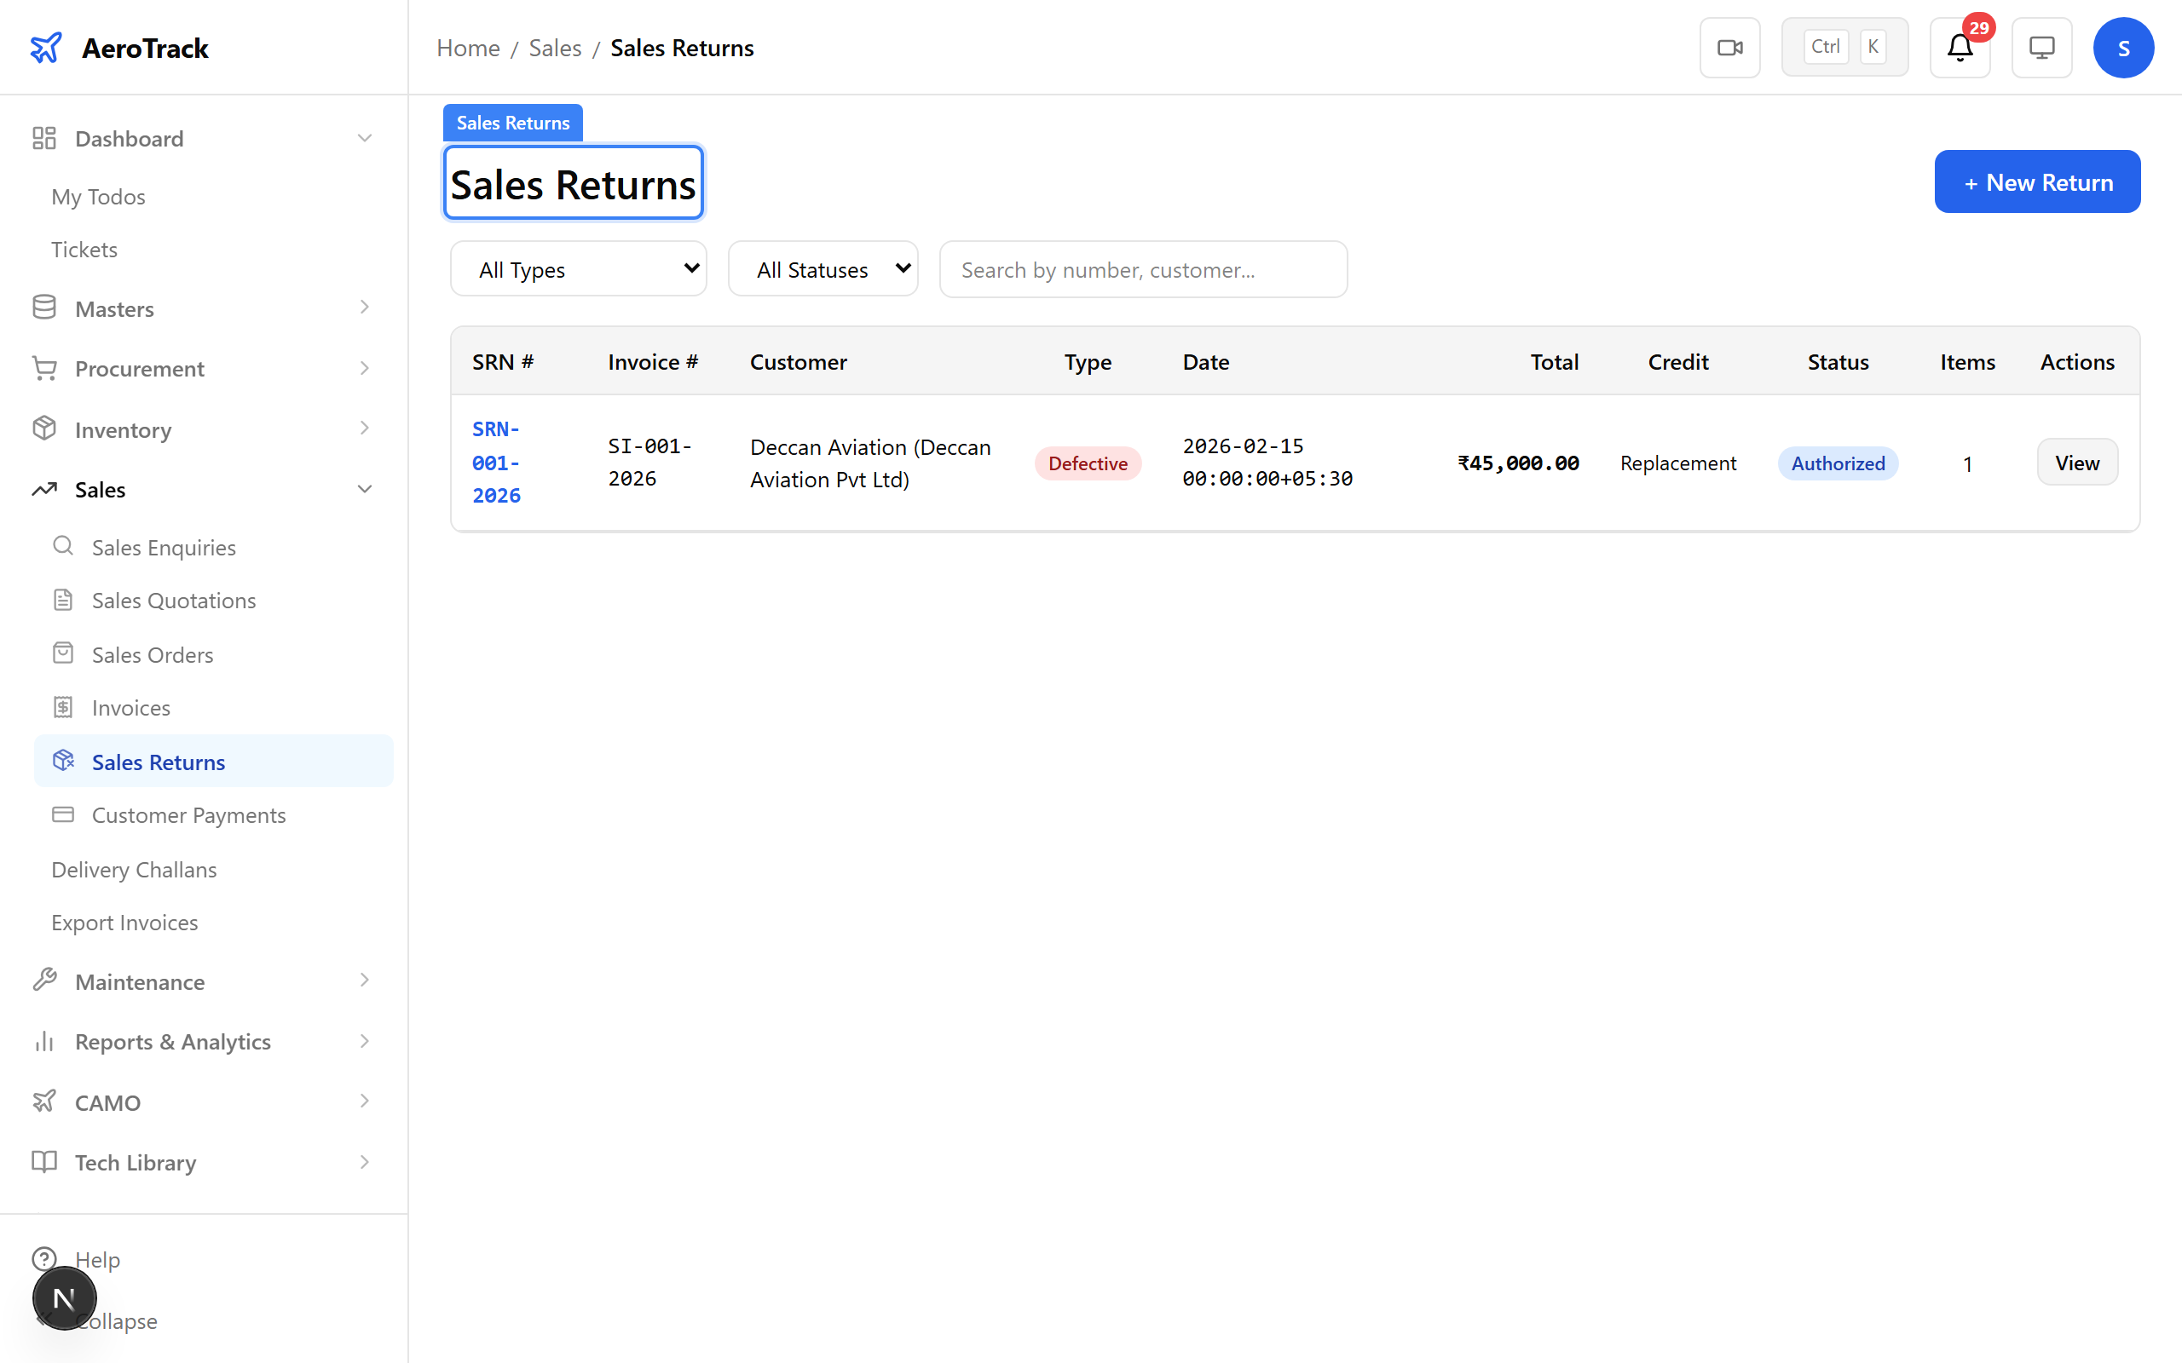Open Invoices in sidebar
The width and height of the screenshot is (2182, 1363).
pyautogui.click(x=130, y=708)
